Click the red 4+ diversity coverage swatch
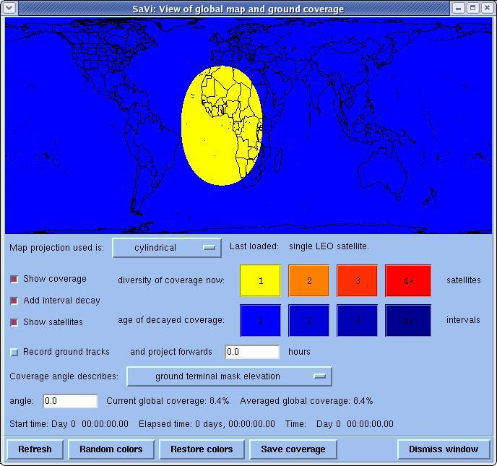Viewport: 497px width, 466px height. (x=407, y=280)
